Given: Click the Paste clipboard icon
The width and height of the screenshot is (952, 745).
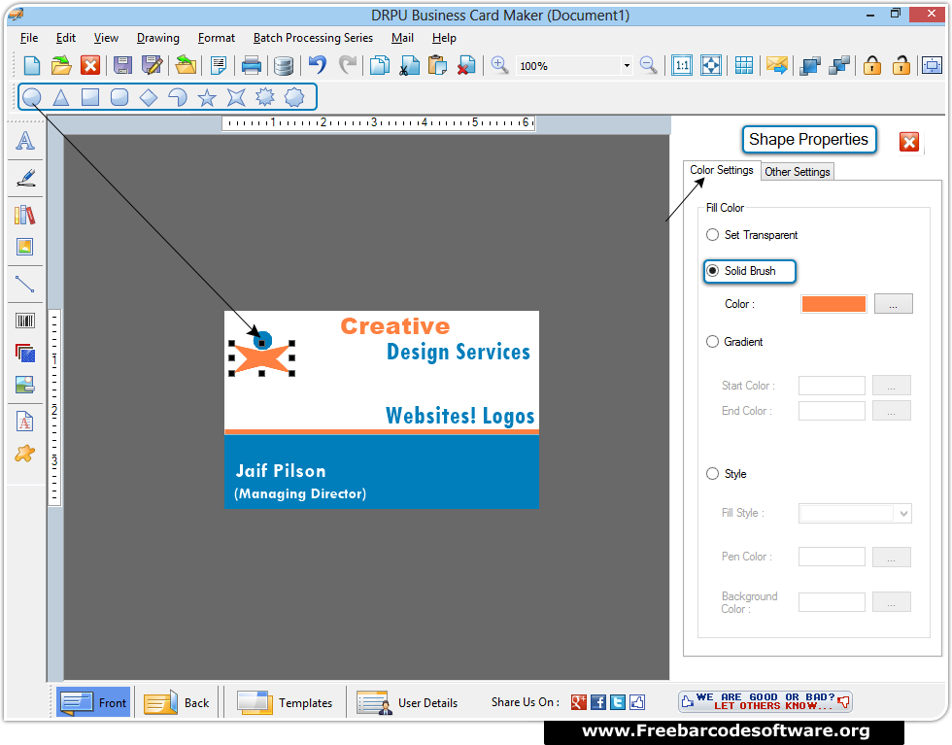Looking at the screenshot, I should (438, 65).
